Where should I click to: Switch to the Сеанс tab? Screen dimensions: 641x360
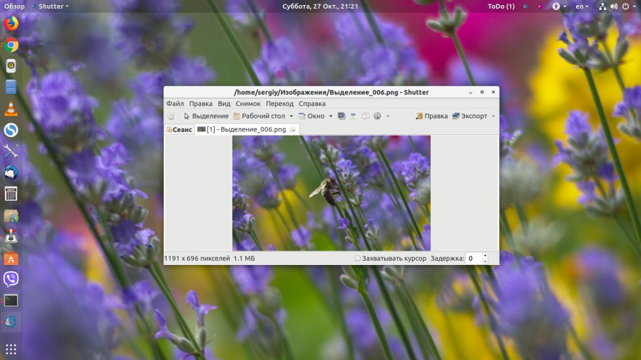pos(180,129)
